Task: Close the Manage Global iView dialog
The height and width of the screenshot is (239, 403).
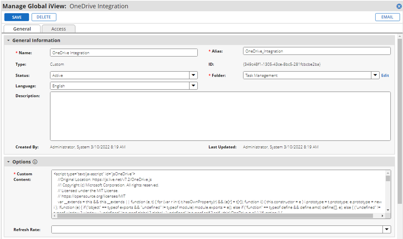Action: (x=398, y=6)
